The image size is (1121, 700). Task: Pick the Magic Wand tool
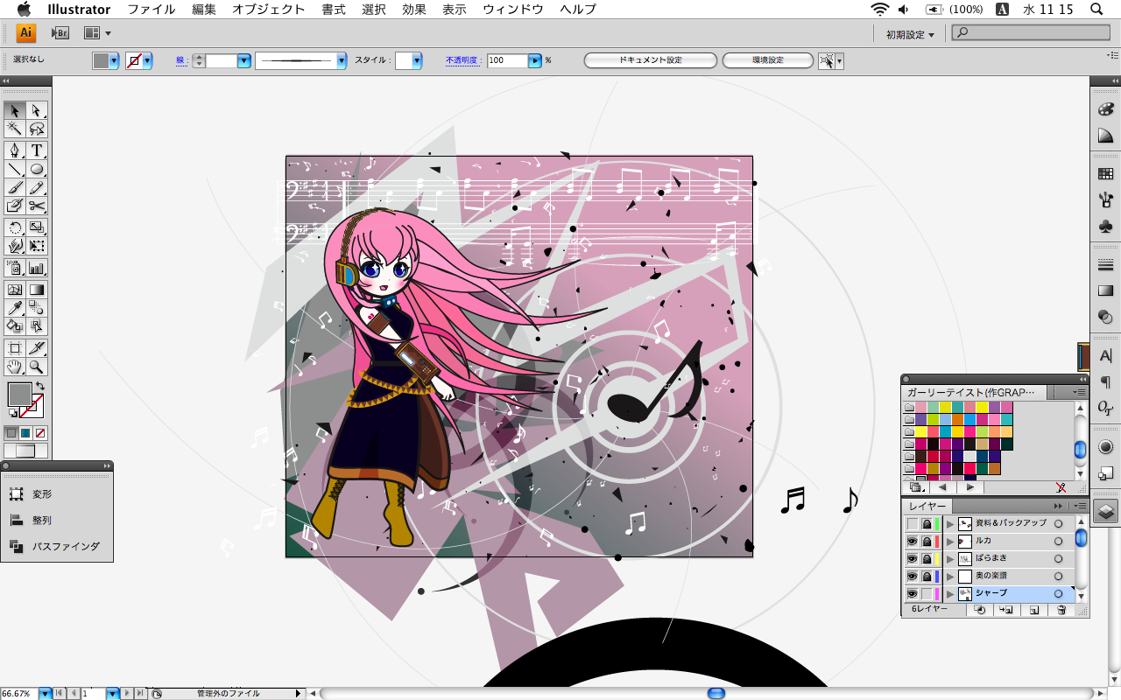(x=15, y=129)
